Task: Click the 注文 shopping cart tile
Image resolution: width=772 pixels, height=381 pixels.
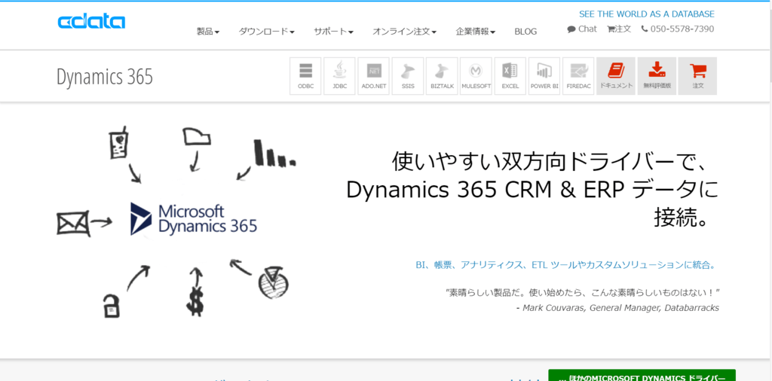Action: (x=697, y=76)
